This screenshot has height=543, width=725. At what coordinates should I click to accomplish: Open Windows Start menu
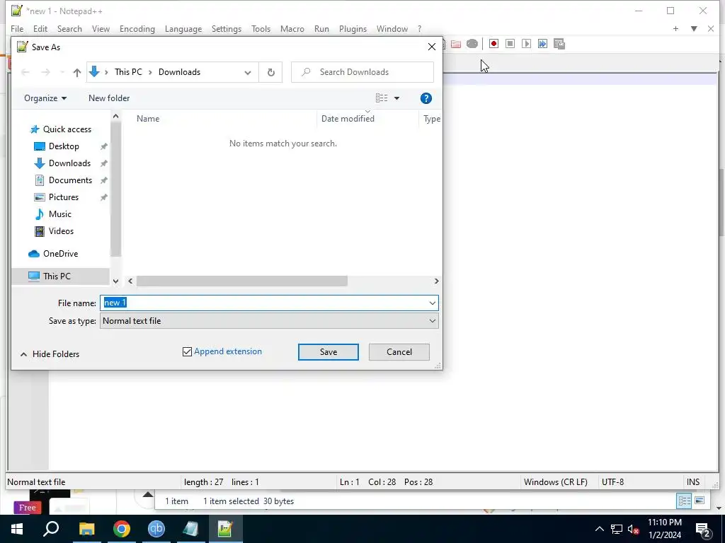click(17, 529)
